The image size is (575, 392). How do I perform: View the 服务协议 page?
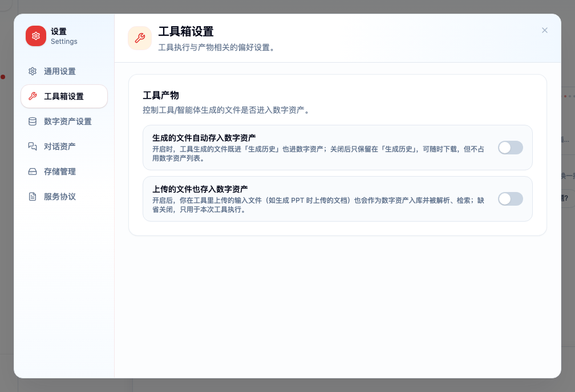click(x=64, y=197)
